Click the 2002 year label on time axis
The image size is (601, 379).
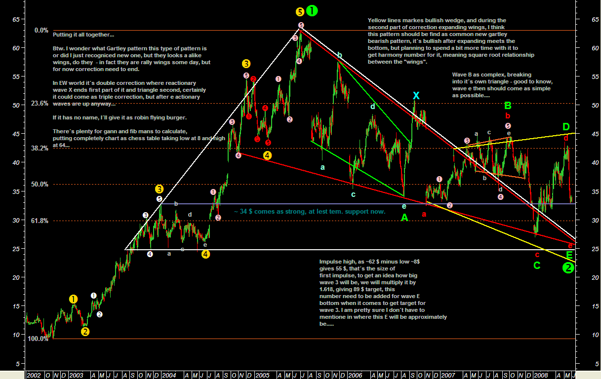pos(34,375)
